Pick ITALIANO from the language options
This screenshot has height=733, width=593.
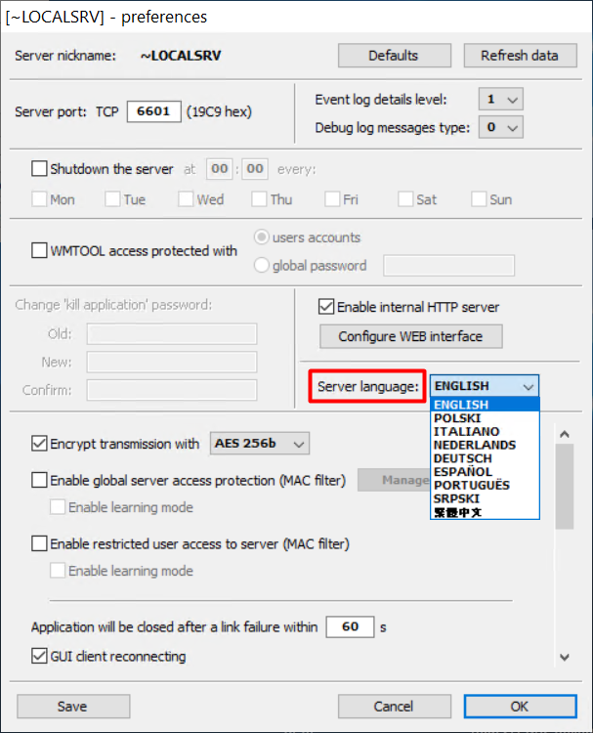pyautogui.click(x=466, y=432)
